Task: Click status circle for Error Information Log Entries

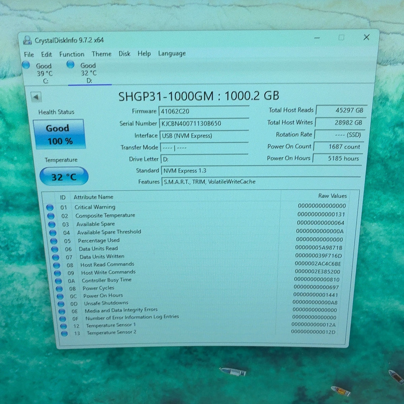Action: [x=63, y=319]
